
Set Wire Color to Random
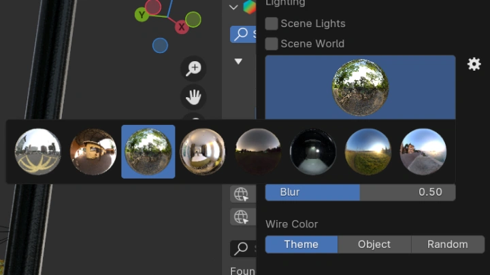coord(448,244)
